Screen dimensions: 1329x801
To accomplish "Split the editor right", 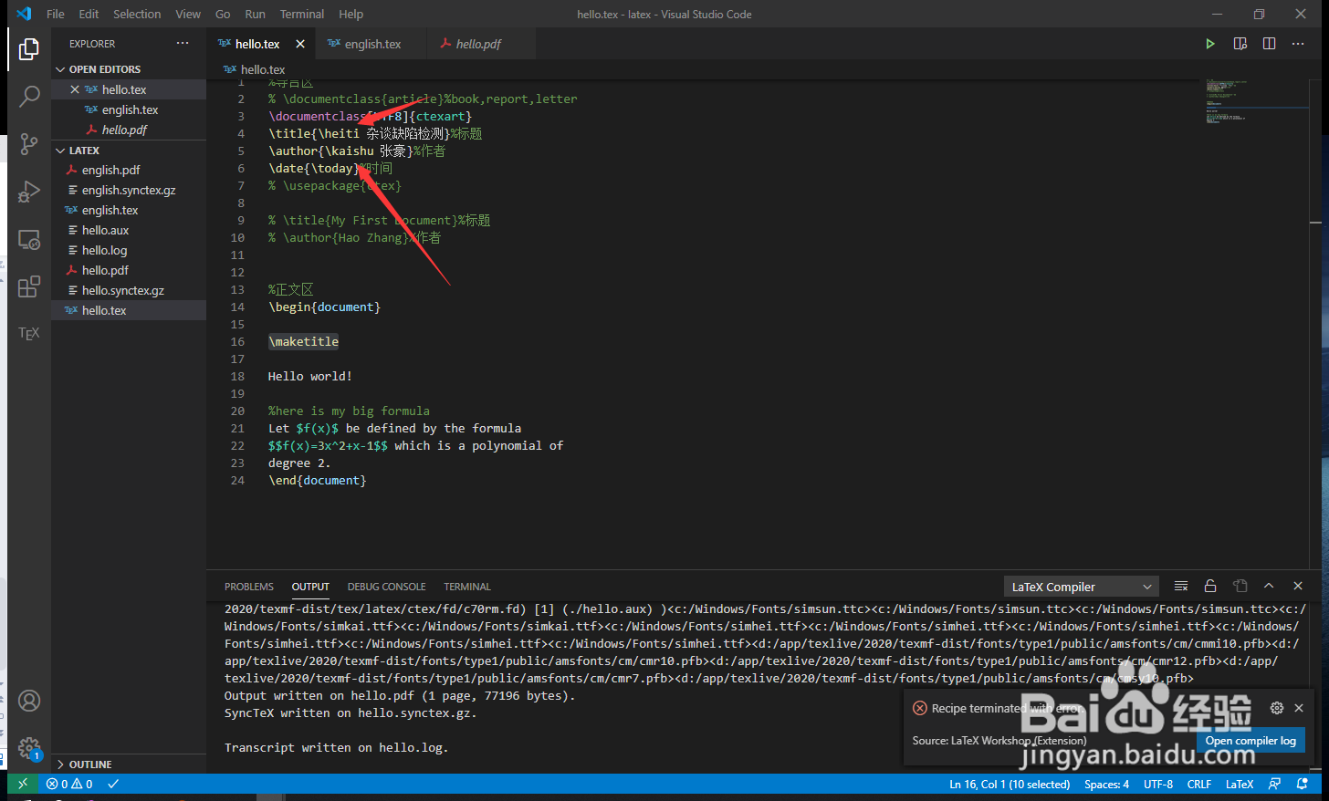I will [1269, 44].
